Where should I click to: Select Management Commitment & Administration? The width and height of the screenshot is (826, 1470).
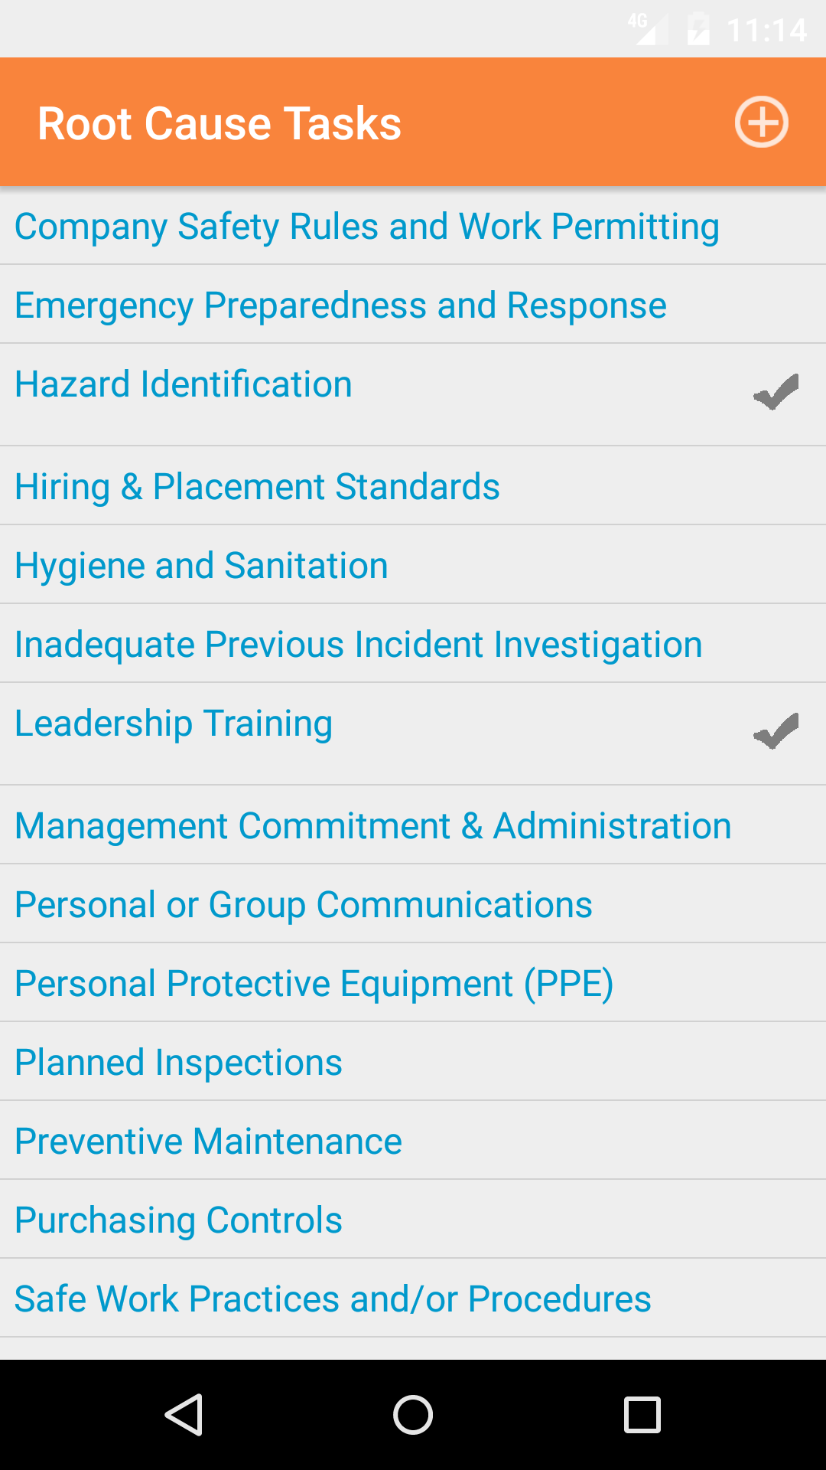[373, 826]
